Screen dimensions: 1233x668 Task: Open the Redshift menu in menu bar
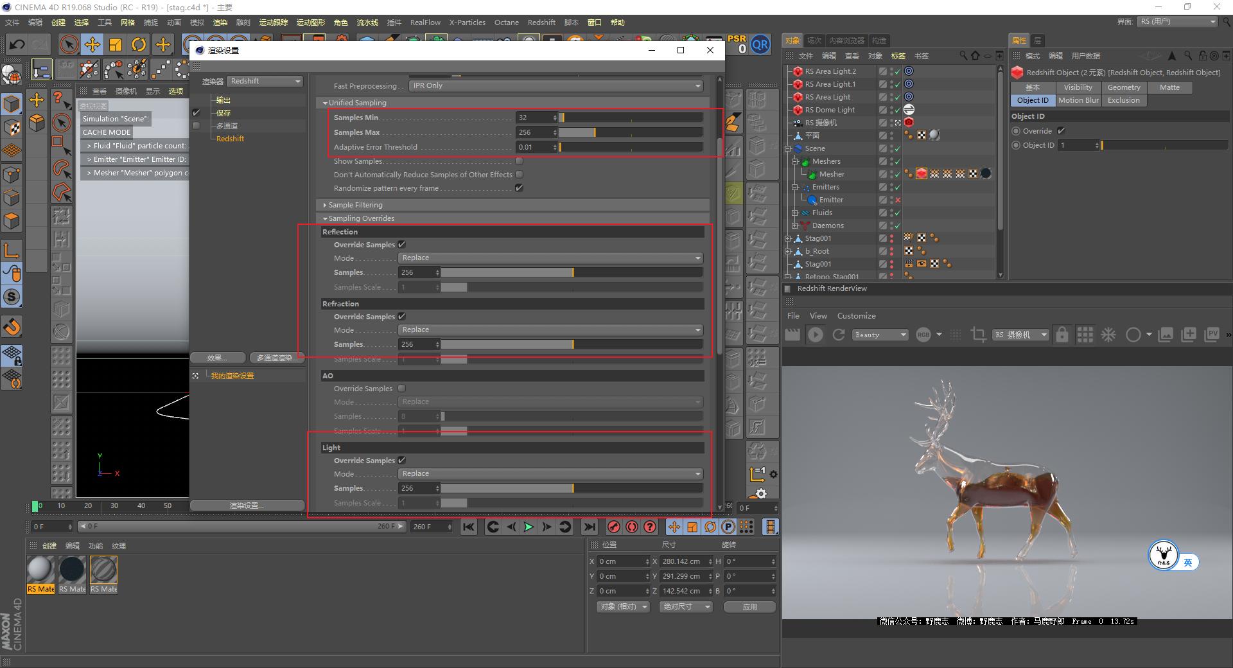pyautogui.click(x=541, y=22)
